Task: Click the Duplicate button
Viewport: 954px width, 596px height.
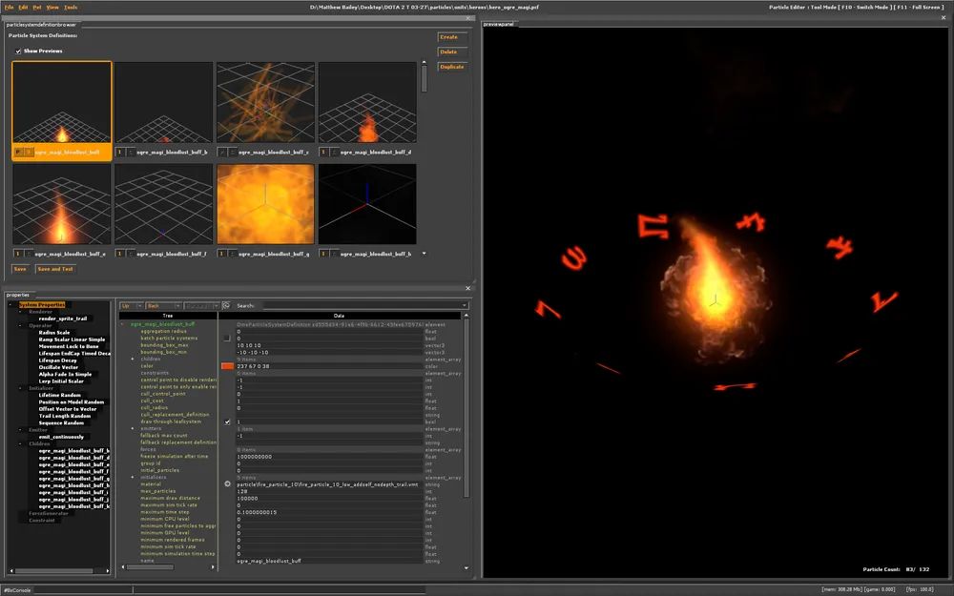Action: click(451, 67)
